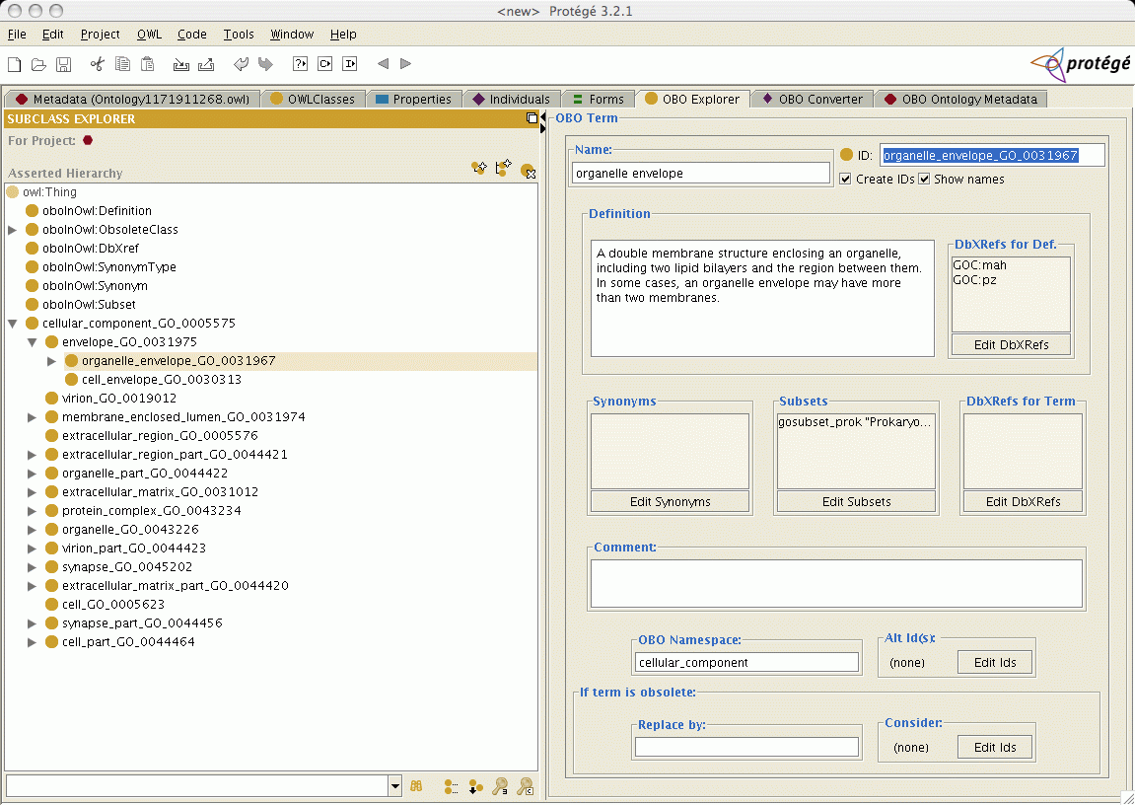Click the Name field 'organelle envelope'
Screen dimensions: 1135x805
701,173
